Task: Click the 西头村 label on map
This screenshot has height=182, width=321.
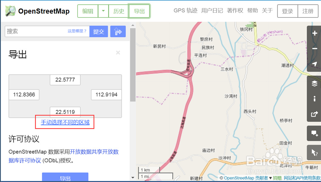Action: [x=250, y=111]
